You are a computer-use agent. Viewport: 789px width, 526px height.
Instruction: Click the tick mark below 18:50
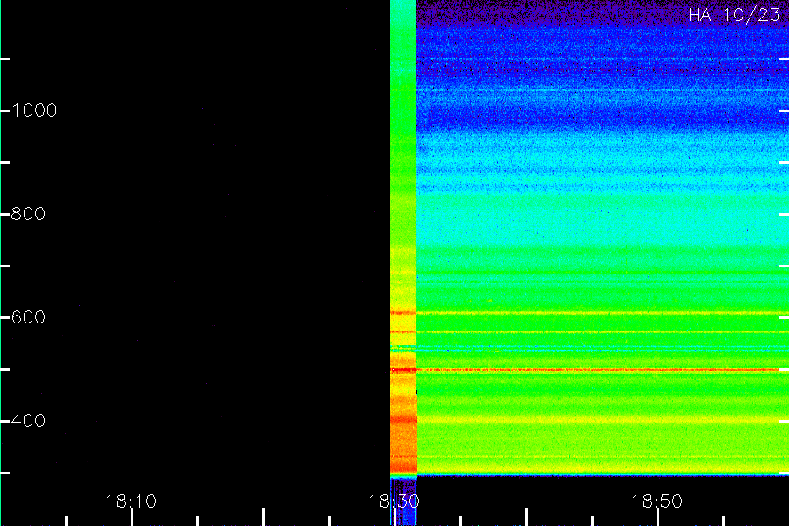click(x=657, y=517)
